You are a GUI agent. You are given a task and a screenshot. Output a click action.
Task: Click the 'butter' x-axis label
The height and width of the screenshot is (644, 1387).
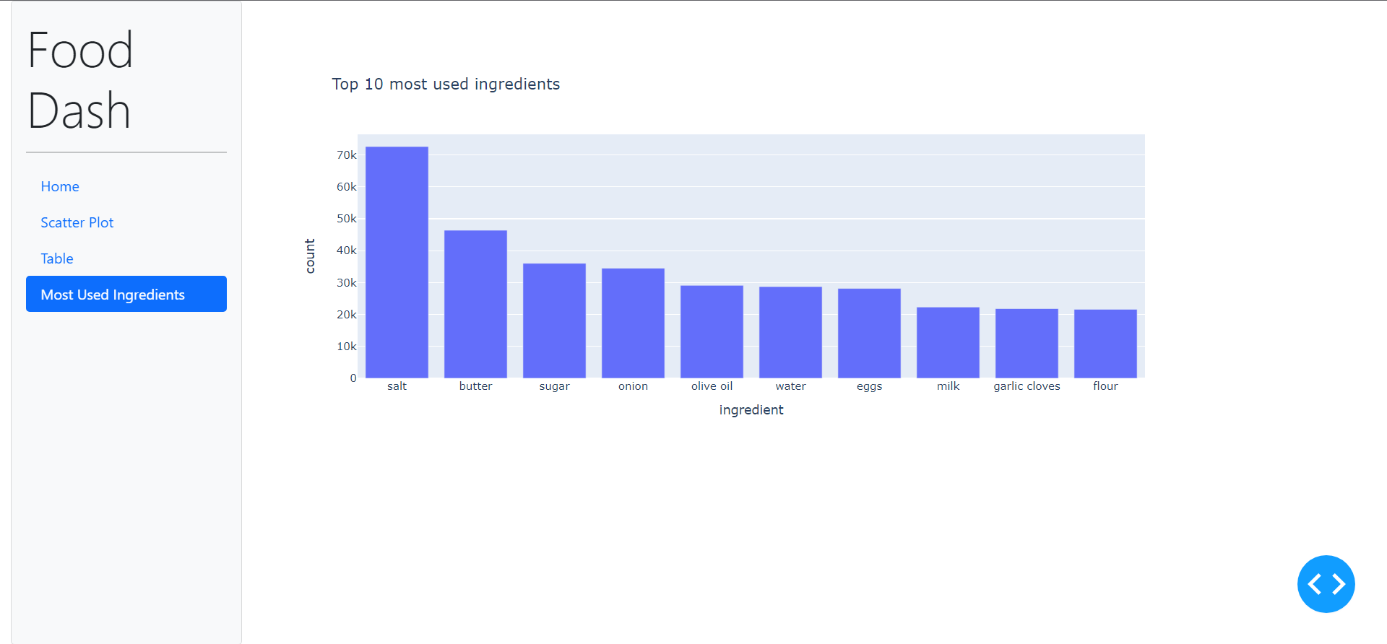[475, 386]
